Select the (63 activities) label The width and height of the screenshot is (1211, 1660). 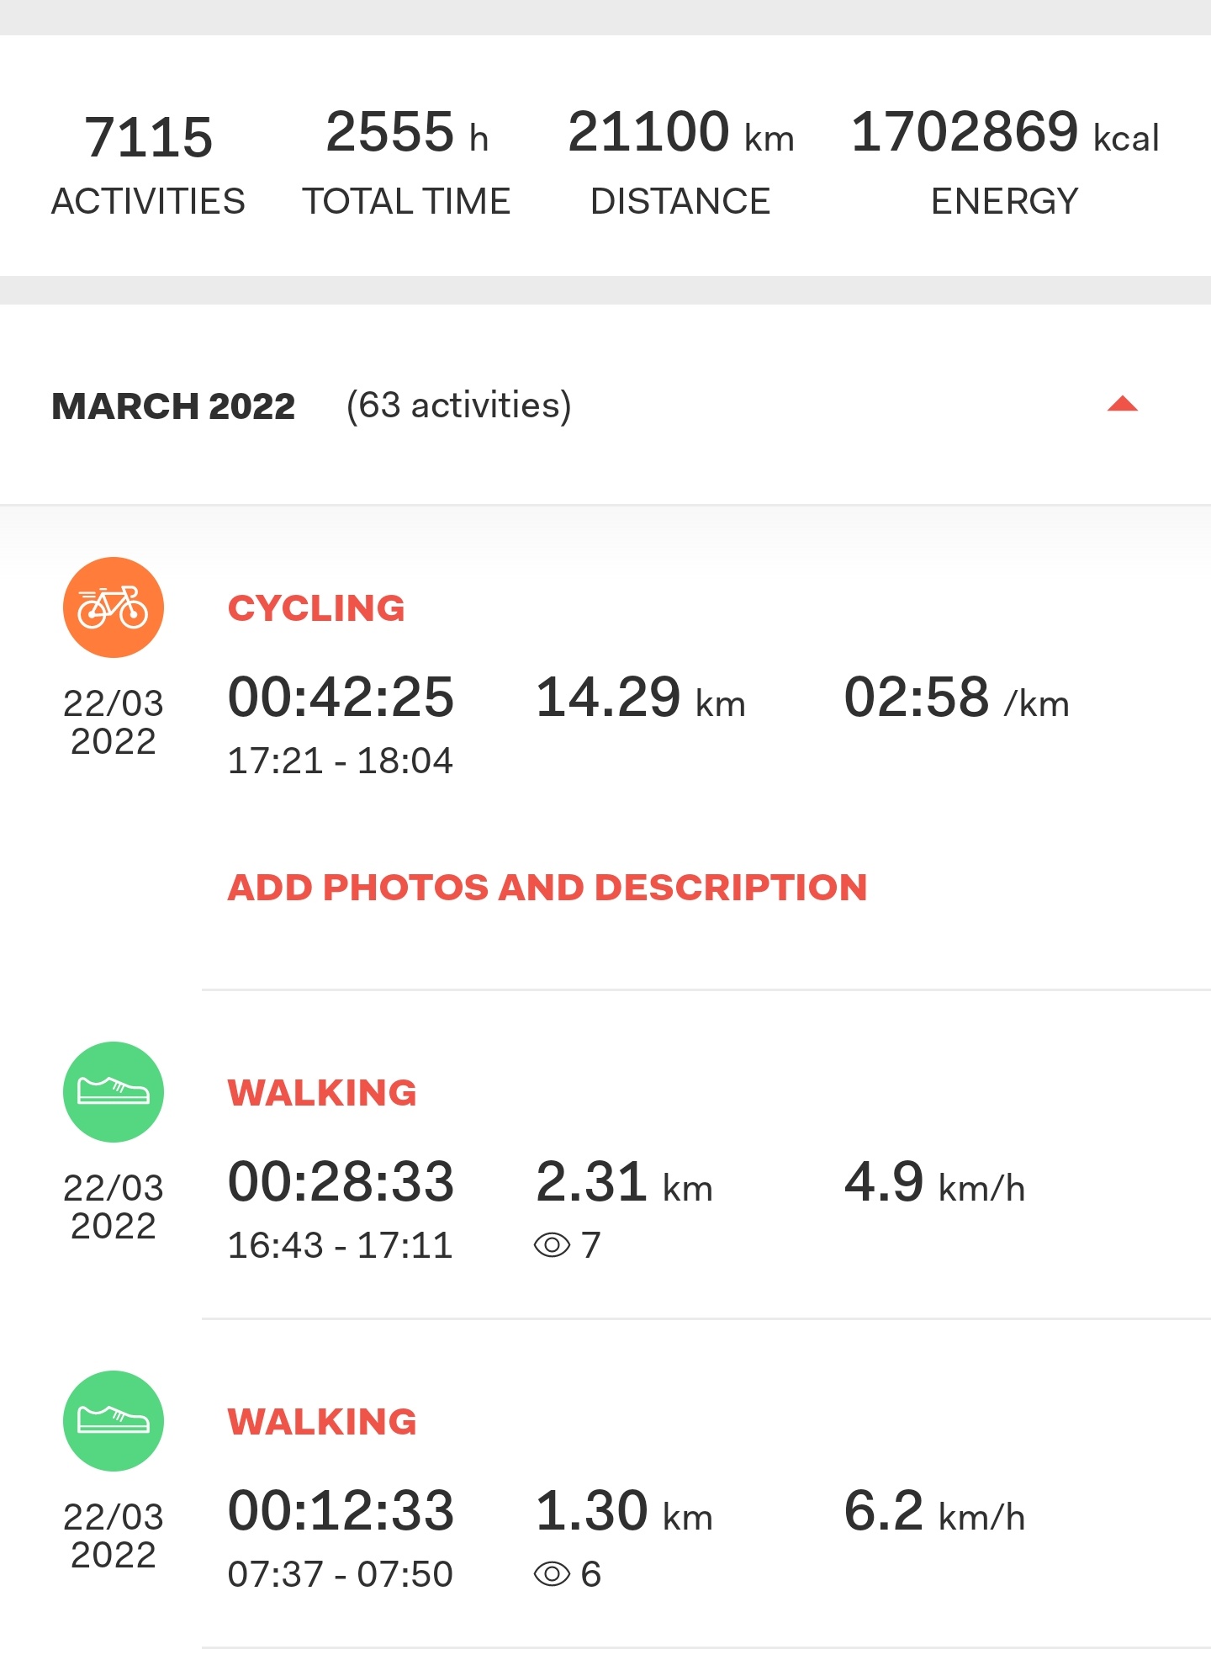[459, 406]
